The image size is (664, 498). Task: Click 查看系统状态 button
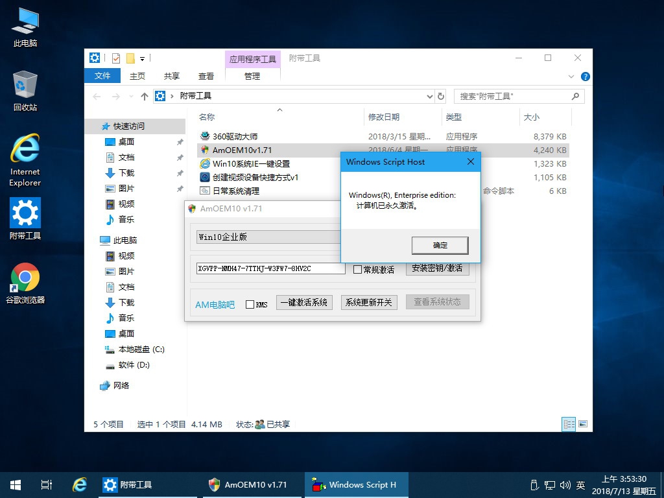[x=438, y=302]
